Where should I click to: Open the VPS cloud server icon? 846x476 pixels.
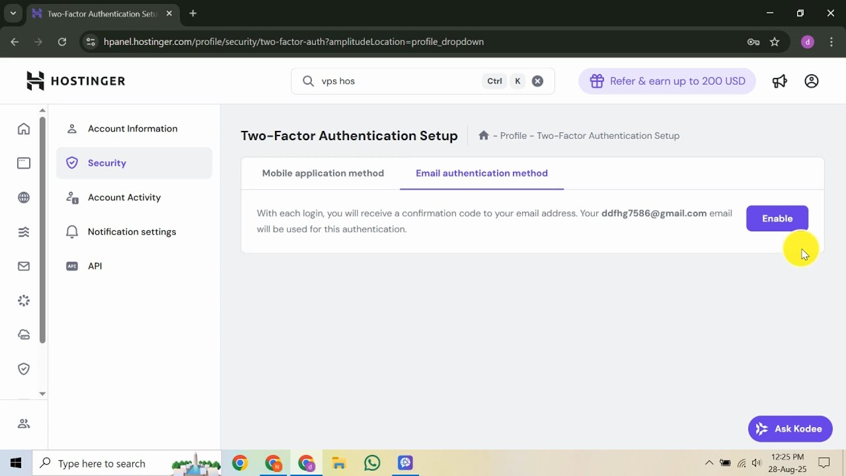tap(24, 335)
